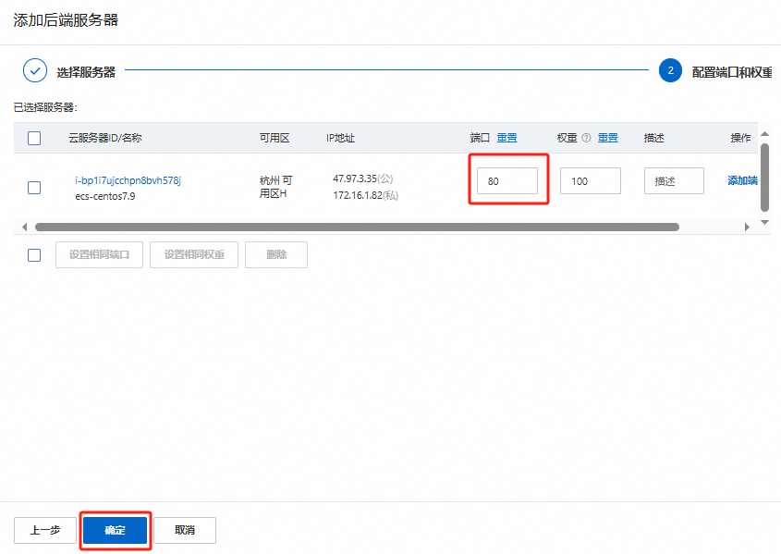Viewport: 781px width, 554px height.
Task: Click the 添加端 link in 操作 column
Action: coord(743,180)
